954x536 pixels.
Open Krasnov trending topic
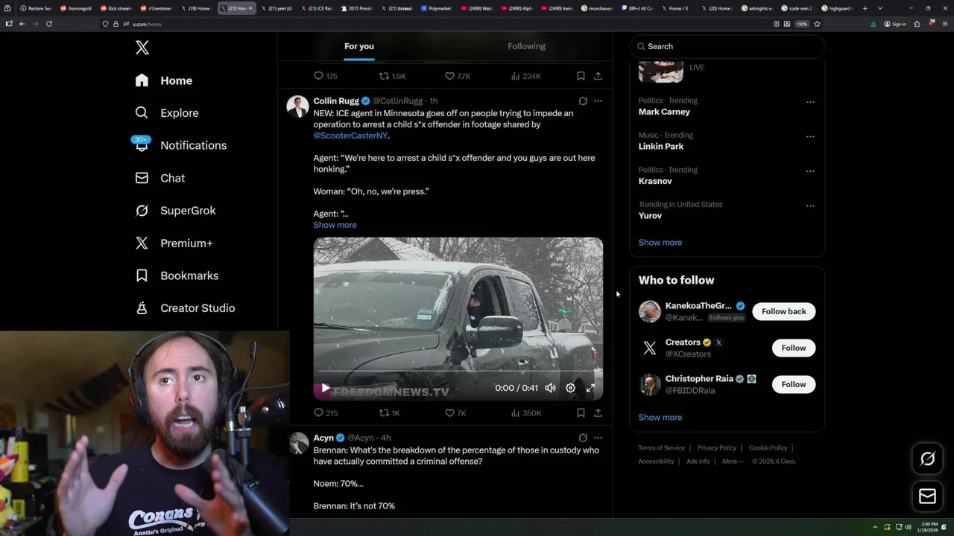pyautogui.click(x=655, y=181)
